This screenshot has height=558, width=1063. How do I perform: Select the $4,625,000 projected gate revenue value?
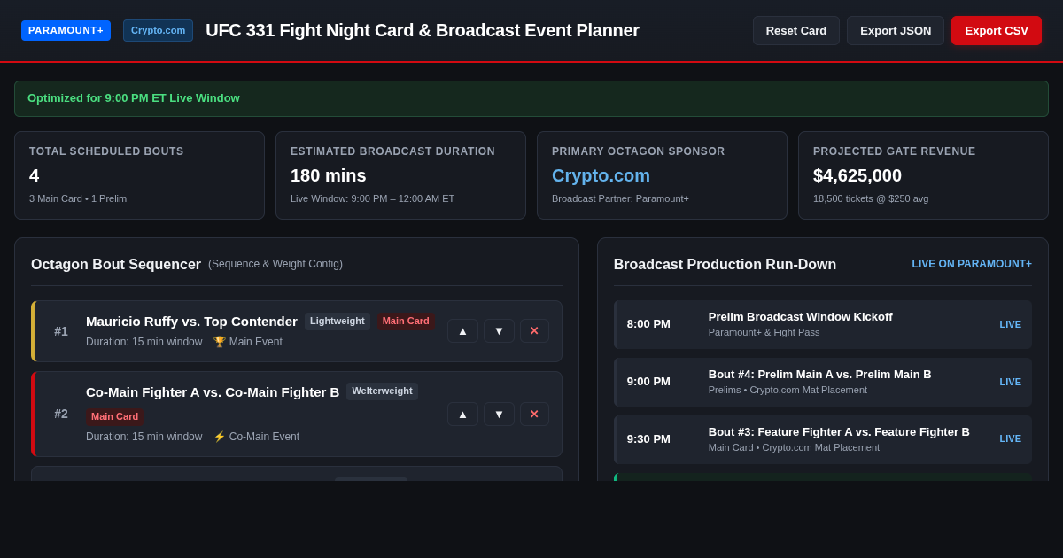point(857,175)
